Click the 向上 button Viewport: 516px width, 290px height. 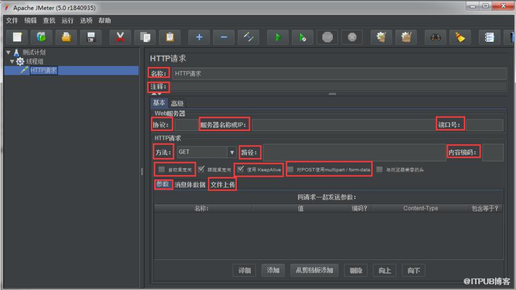click(x=385, y=270)
